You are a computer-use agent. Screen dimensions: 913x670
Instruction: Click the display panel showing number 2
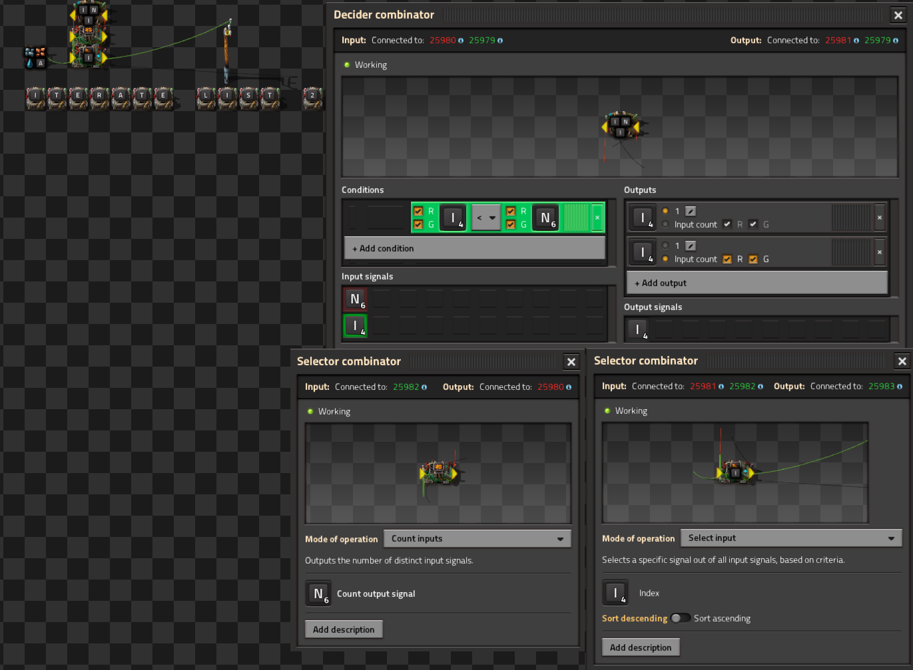pos(312,97)
